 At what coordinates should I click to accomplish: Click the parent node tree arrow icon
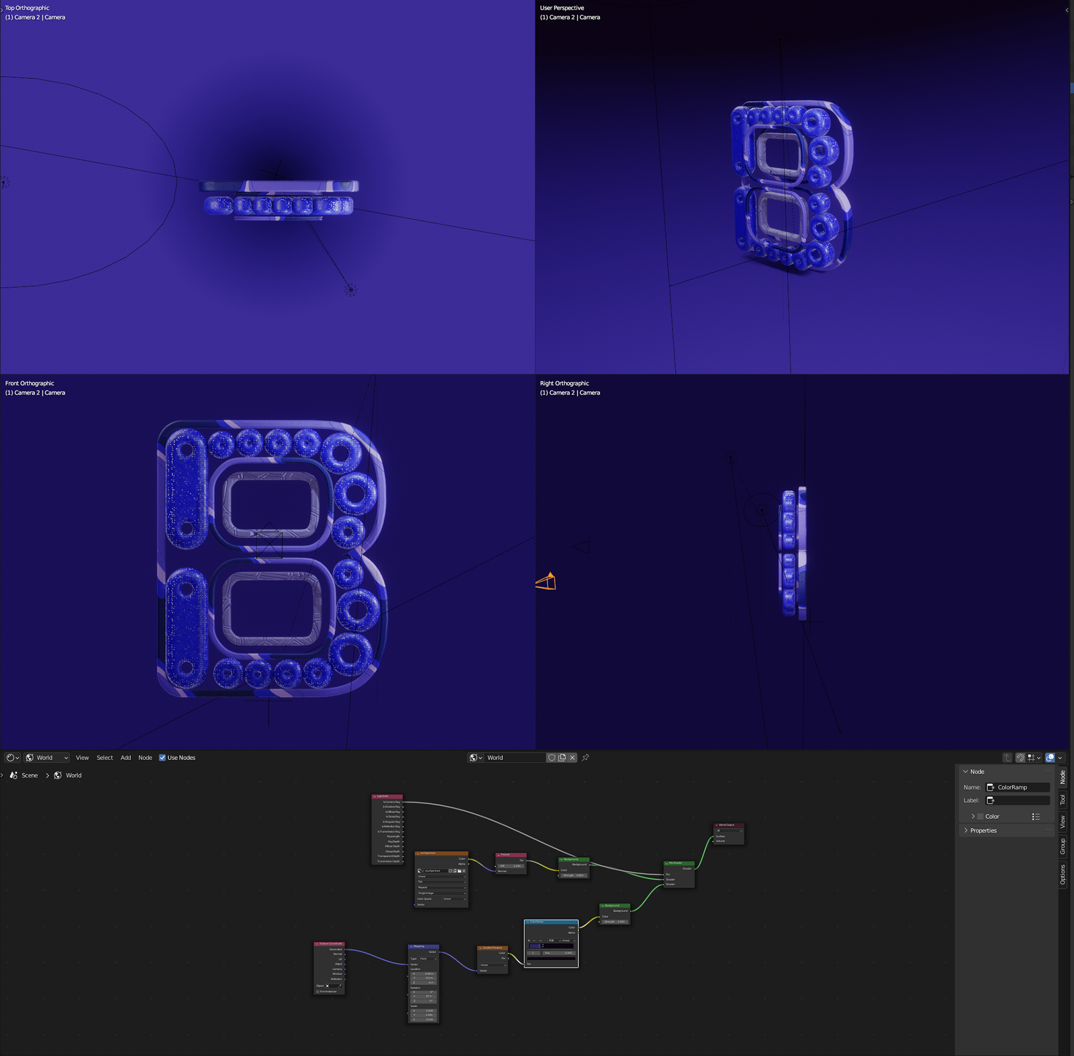pos(1007,758)
